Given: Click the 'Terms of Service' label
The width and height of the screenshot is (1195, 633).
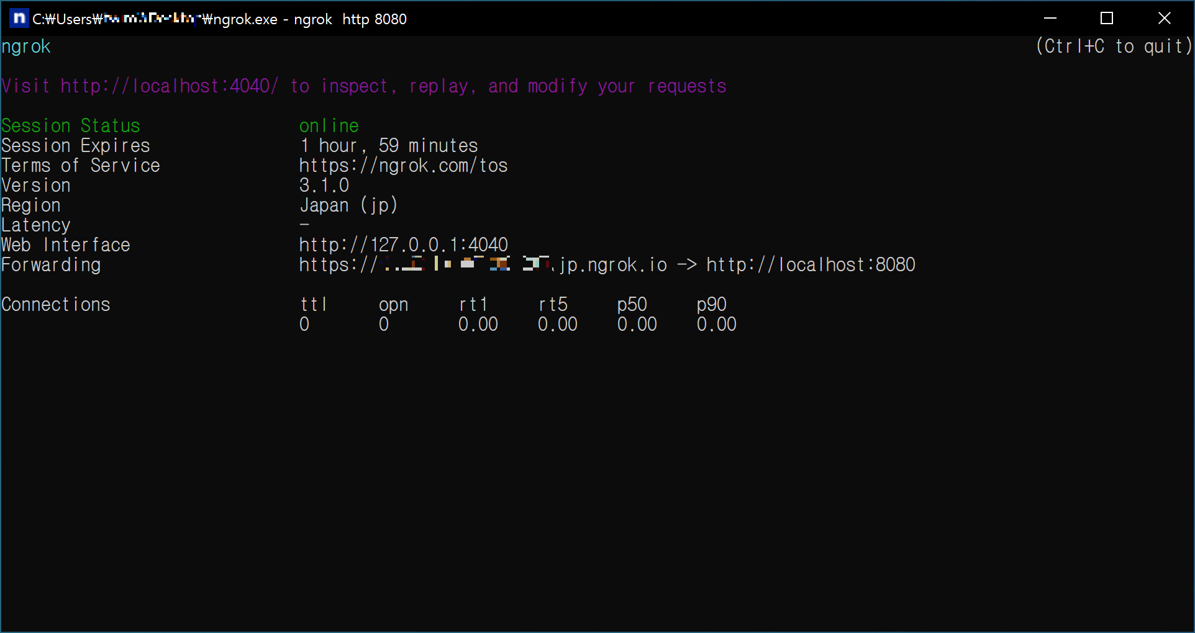Looking at the screenshot, I should click(x=81, y=166).
